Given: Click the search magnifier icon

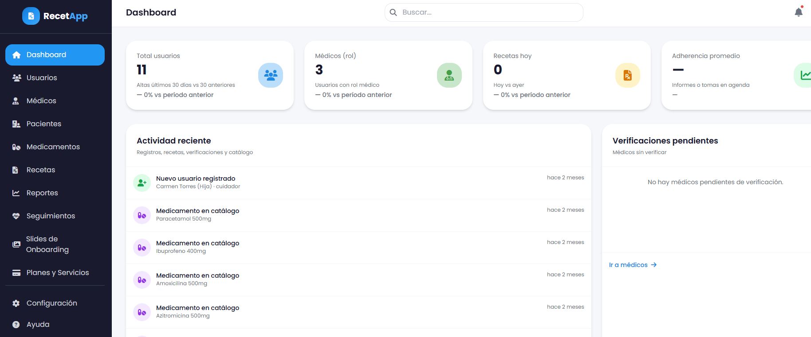Looking at the screenshot, I should [x=393, y=12].
